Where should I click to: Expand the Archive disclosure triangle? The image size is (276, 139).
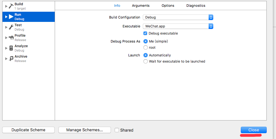[6, 59]
